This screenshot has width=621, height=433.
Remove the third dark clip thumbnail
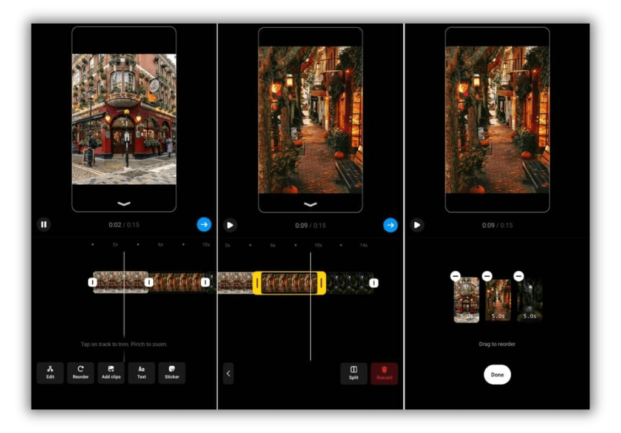pos(519,276)
